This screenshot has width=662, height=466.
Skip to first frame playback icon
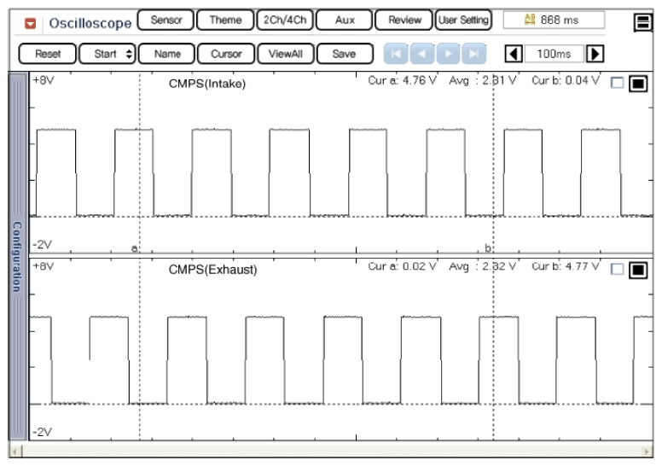[x=395, y=54]
